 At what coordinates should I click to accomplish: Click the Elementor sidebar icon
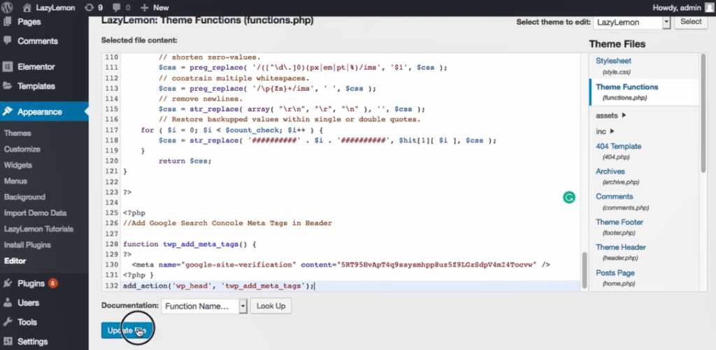click(7, 66)
